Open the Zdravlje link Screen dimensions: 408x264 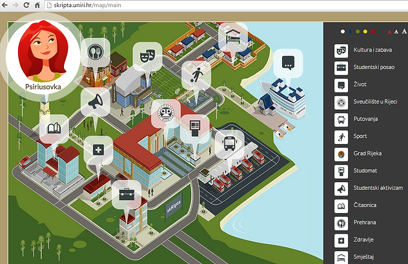pos(363,239)
